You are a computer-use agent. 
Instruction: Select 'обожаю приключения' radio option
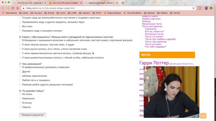coord(20,76)
